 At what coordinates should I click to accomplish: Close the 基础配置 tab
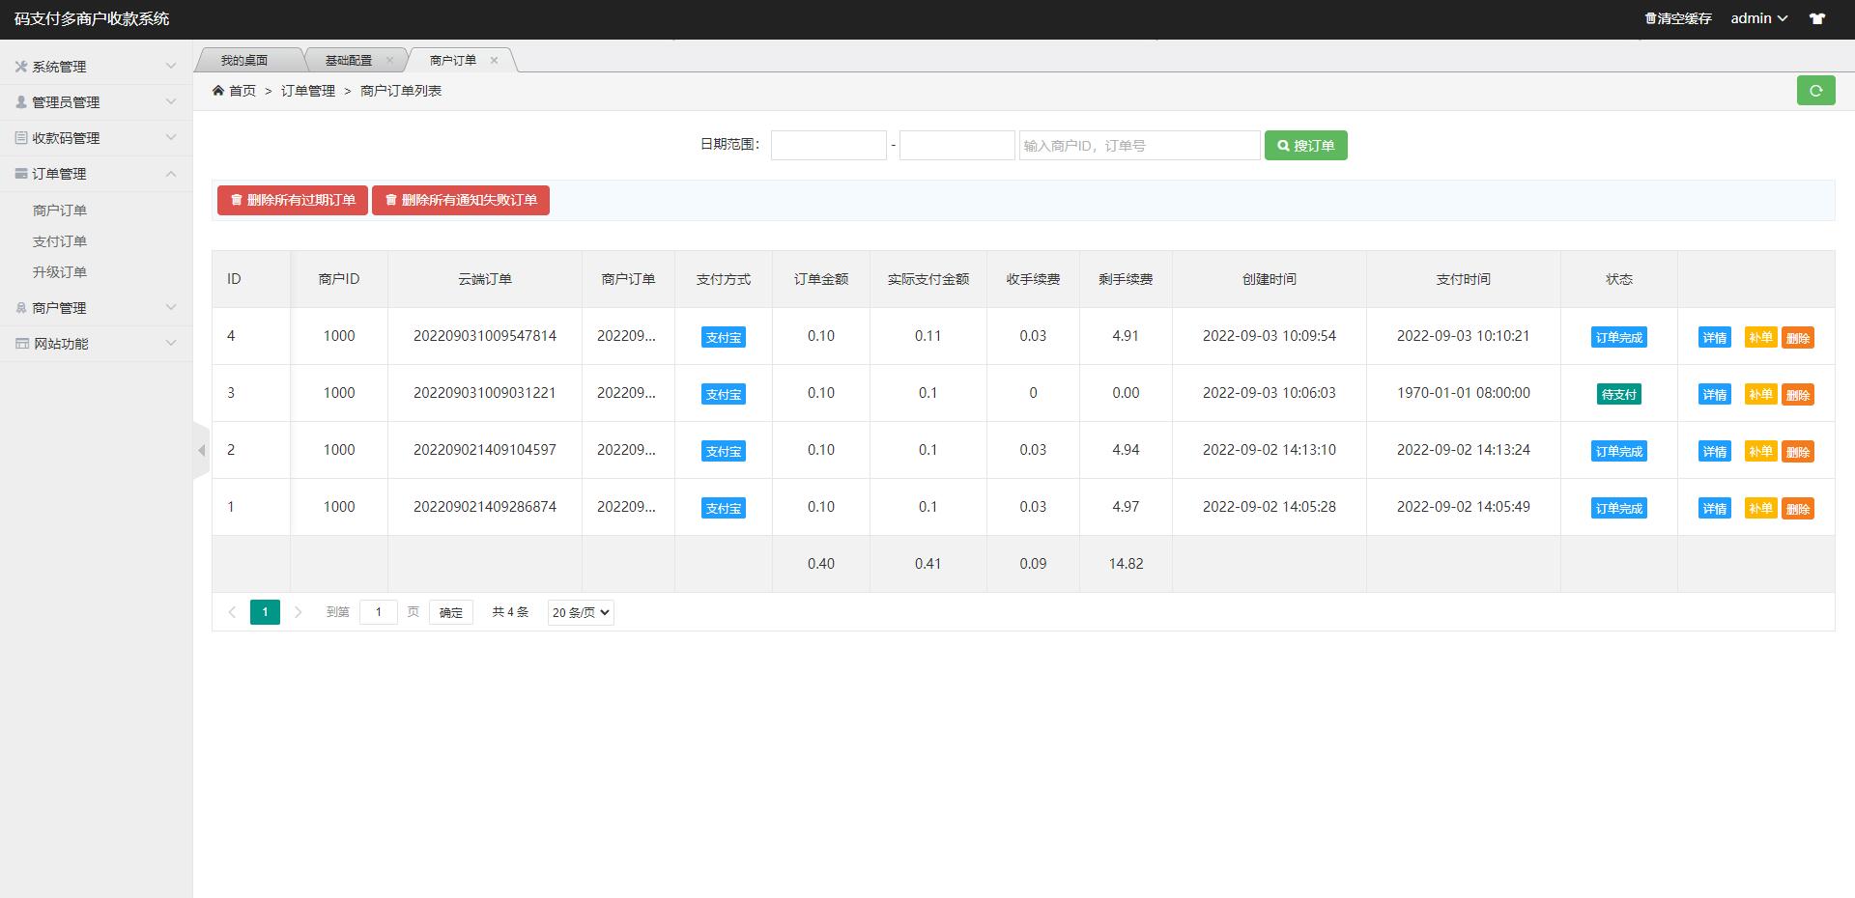pos(389,60)
